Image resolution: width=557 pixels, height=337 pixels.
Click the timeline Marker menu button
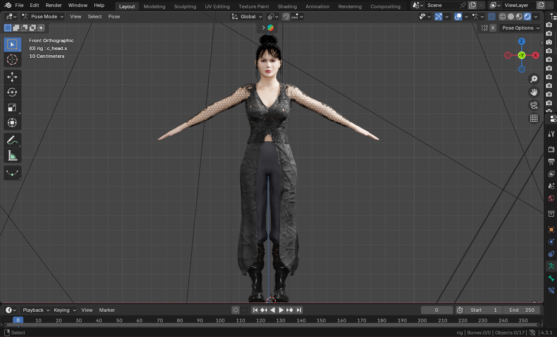107,310
